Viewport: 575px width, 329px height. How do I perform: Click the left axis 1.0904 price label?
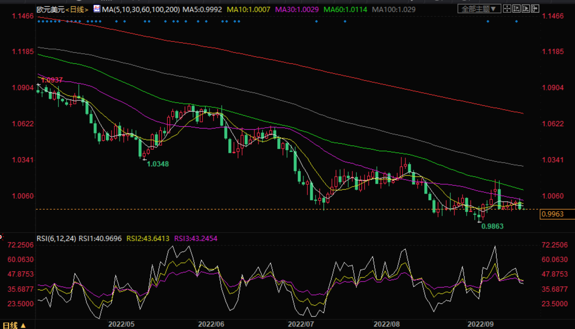coord(23,87)
